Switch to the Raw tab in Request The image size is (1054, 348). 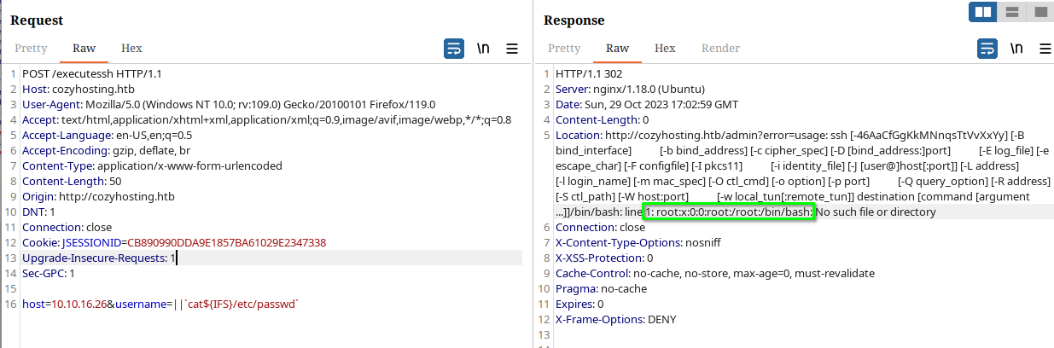84,49
